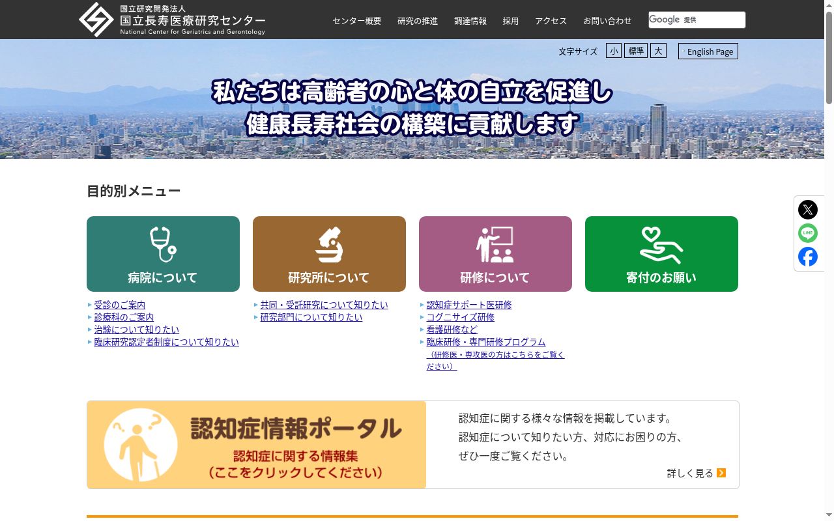Image resolution: width=834 pixels, height=521 pixels.
Task: Open 臨床研究認定者制度について知りたい link
Action: click(167, 342)
